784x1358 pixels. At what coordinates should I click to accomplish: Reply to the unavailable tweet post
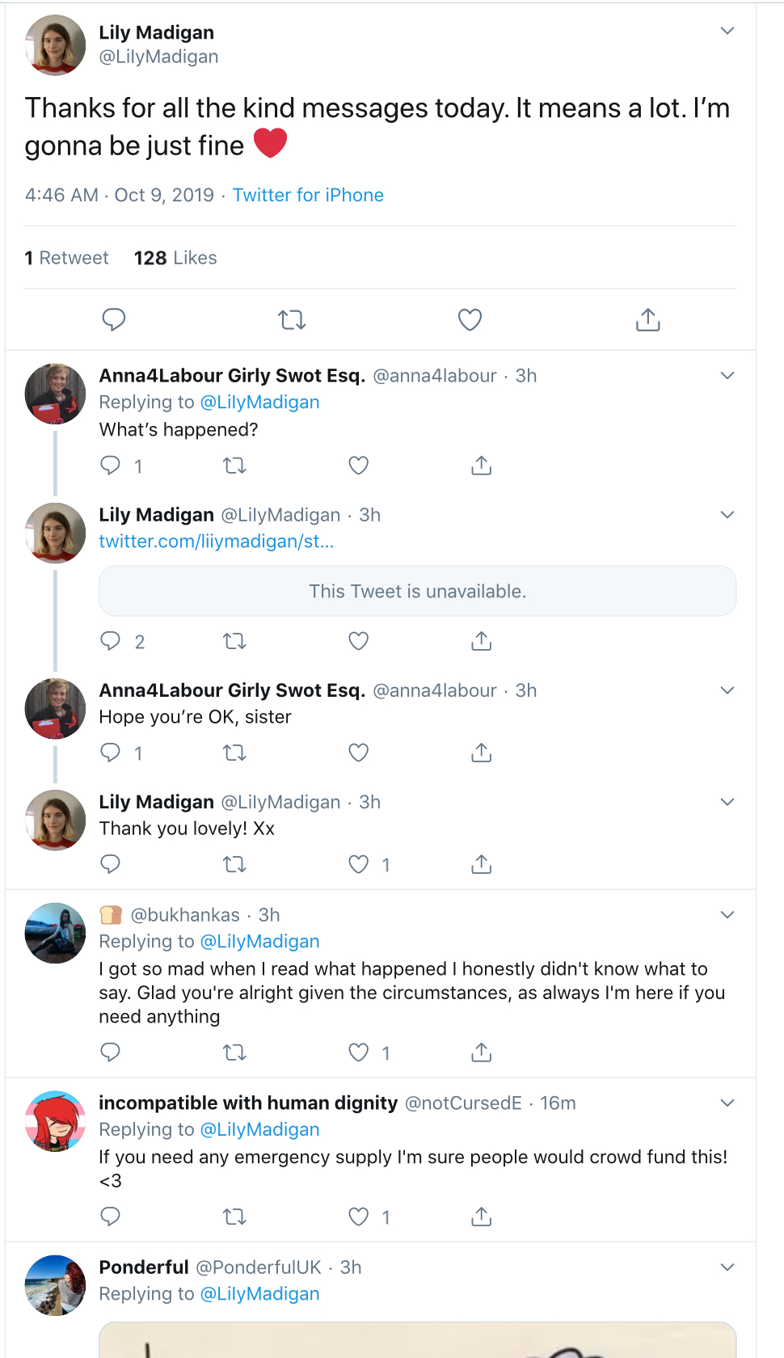click(x=111, y=641)
